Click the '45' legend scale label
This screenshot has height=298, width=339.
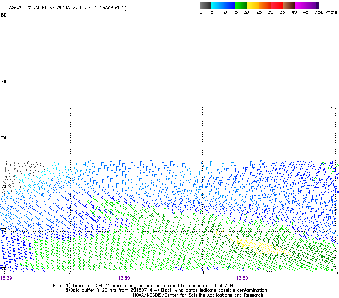306,12
